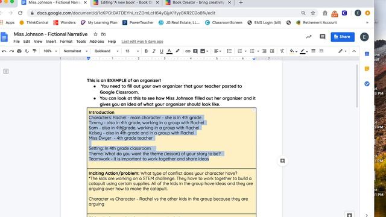Click the increase indent icon
386x217 pixels.
coord(272,51)
